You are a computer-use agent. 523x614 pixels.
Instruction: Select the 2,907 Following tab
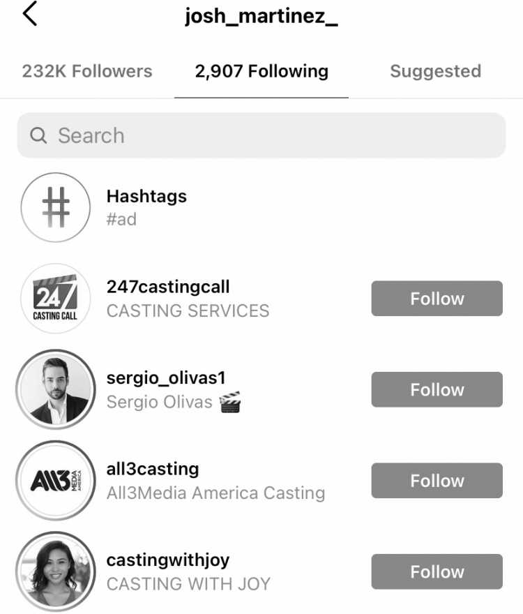point(261,71)
